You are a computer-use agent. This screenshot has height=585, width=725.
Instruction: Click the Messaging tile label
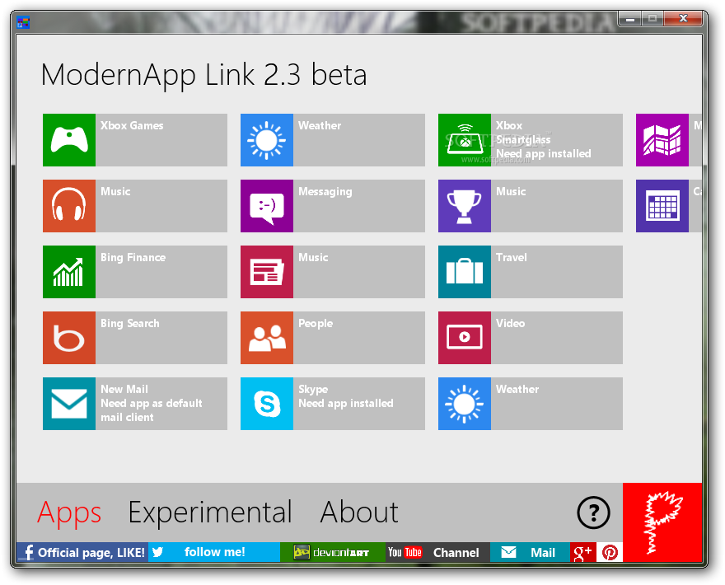pyautogui.click(x=325, y=192)
